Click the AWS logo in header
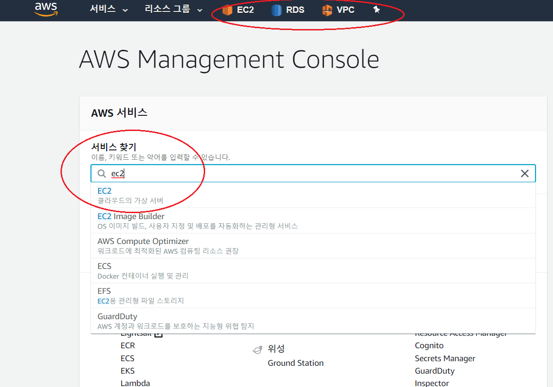This screenshot has height=387, width=553. click(46, 9)
